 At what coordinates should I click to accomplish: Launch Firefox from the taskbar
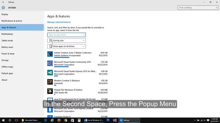[x=59, y=120]
